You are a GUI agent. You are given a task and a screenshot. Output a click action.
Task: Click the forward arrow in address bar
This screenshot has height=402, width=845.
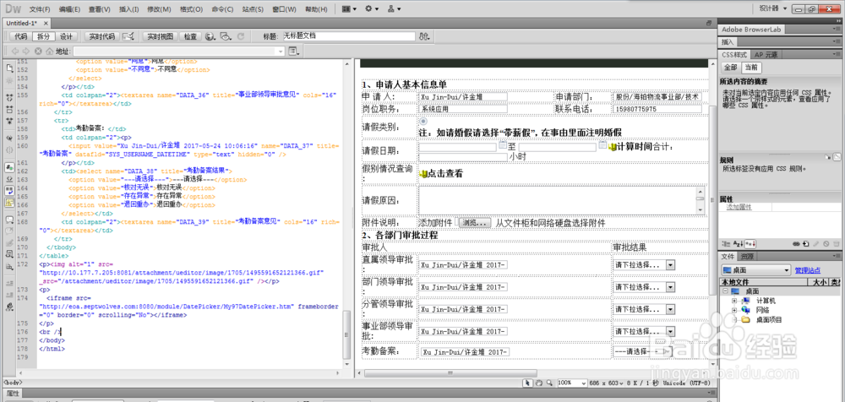pos(26,52)
